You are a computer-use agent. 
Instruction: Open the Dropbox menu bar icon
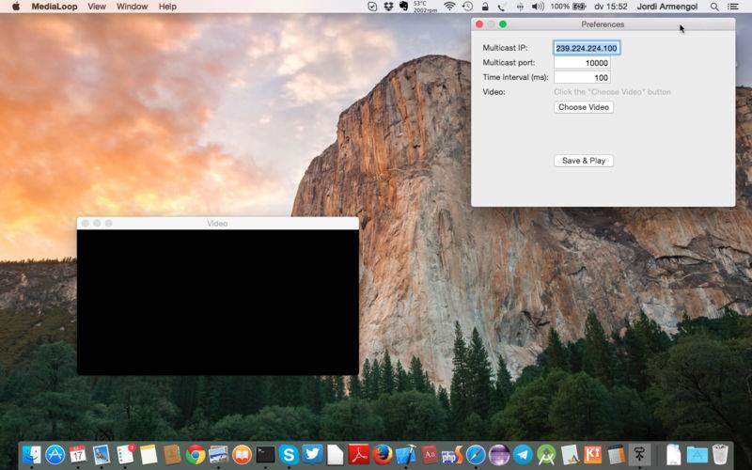[387, 7]
